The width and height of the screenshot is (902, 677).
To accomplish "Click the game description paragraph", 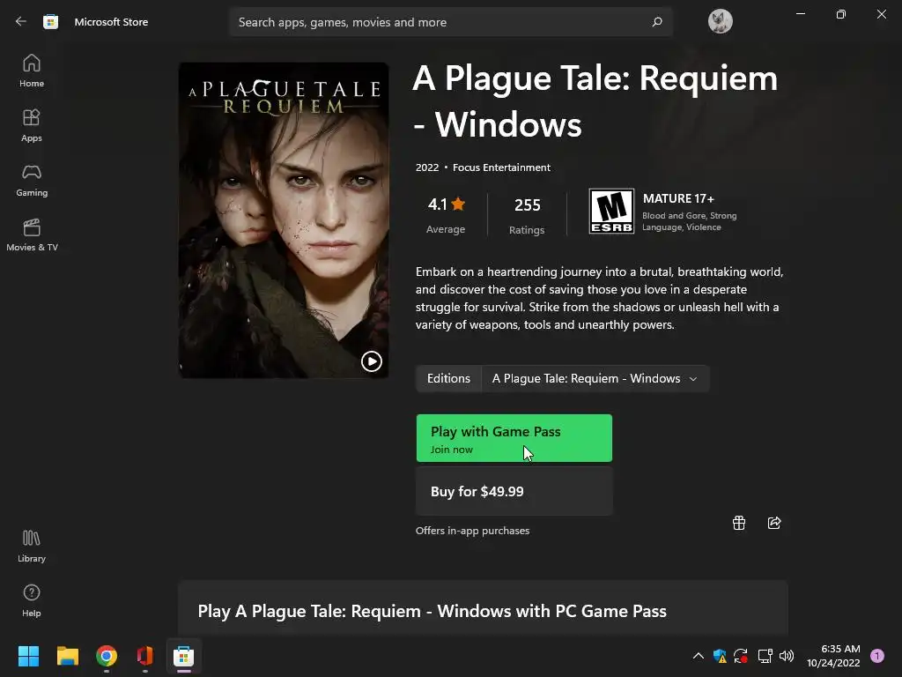I will tap(599, 298).
